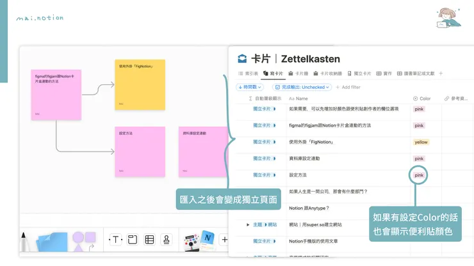The width and height of the screenshot is (474, 266).
Task: Select the Table tool in FigJam toolbar
Action: pos(149,240)
